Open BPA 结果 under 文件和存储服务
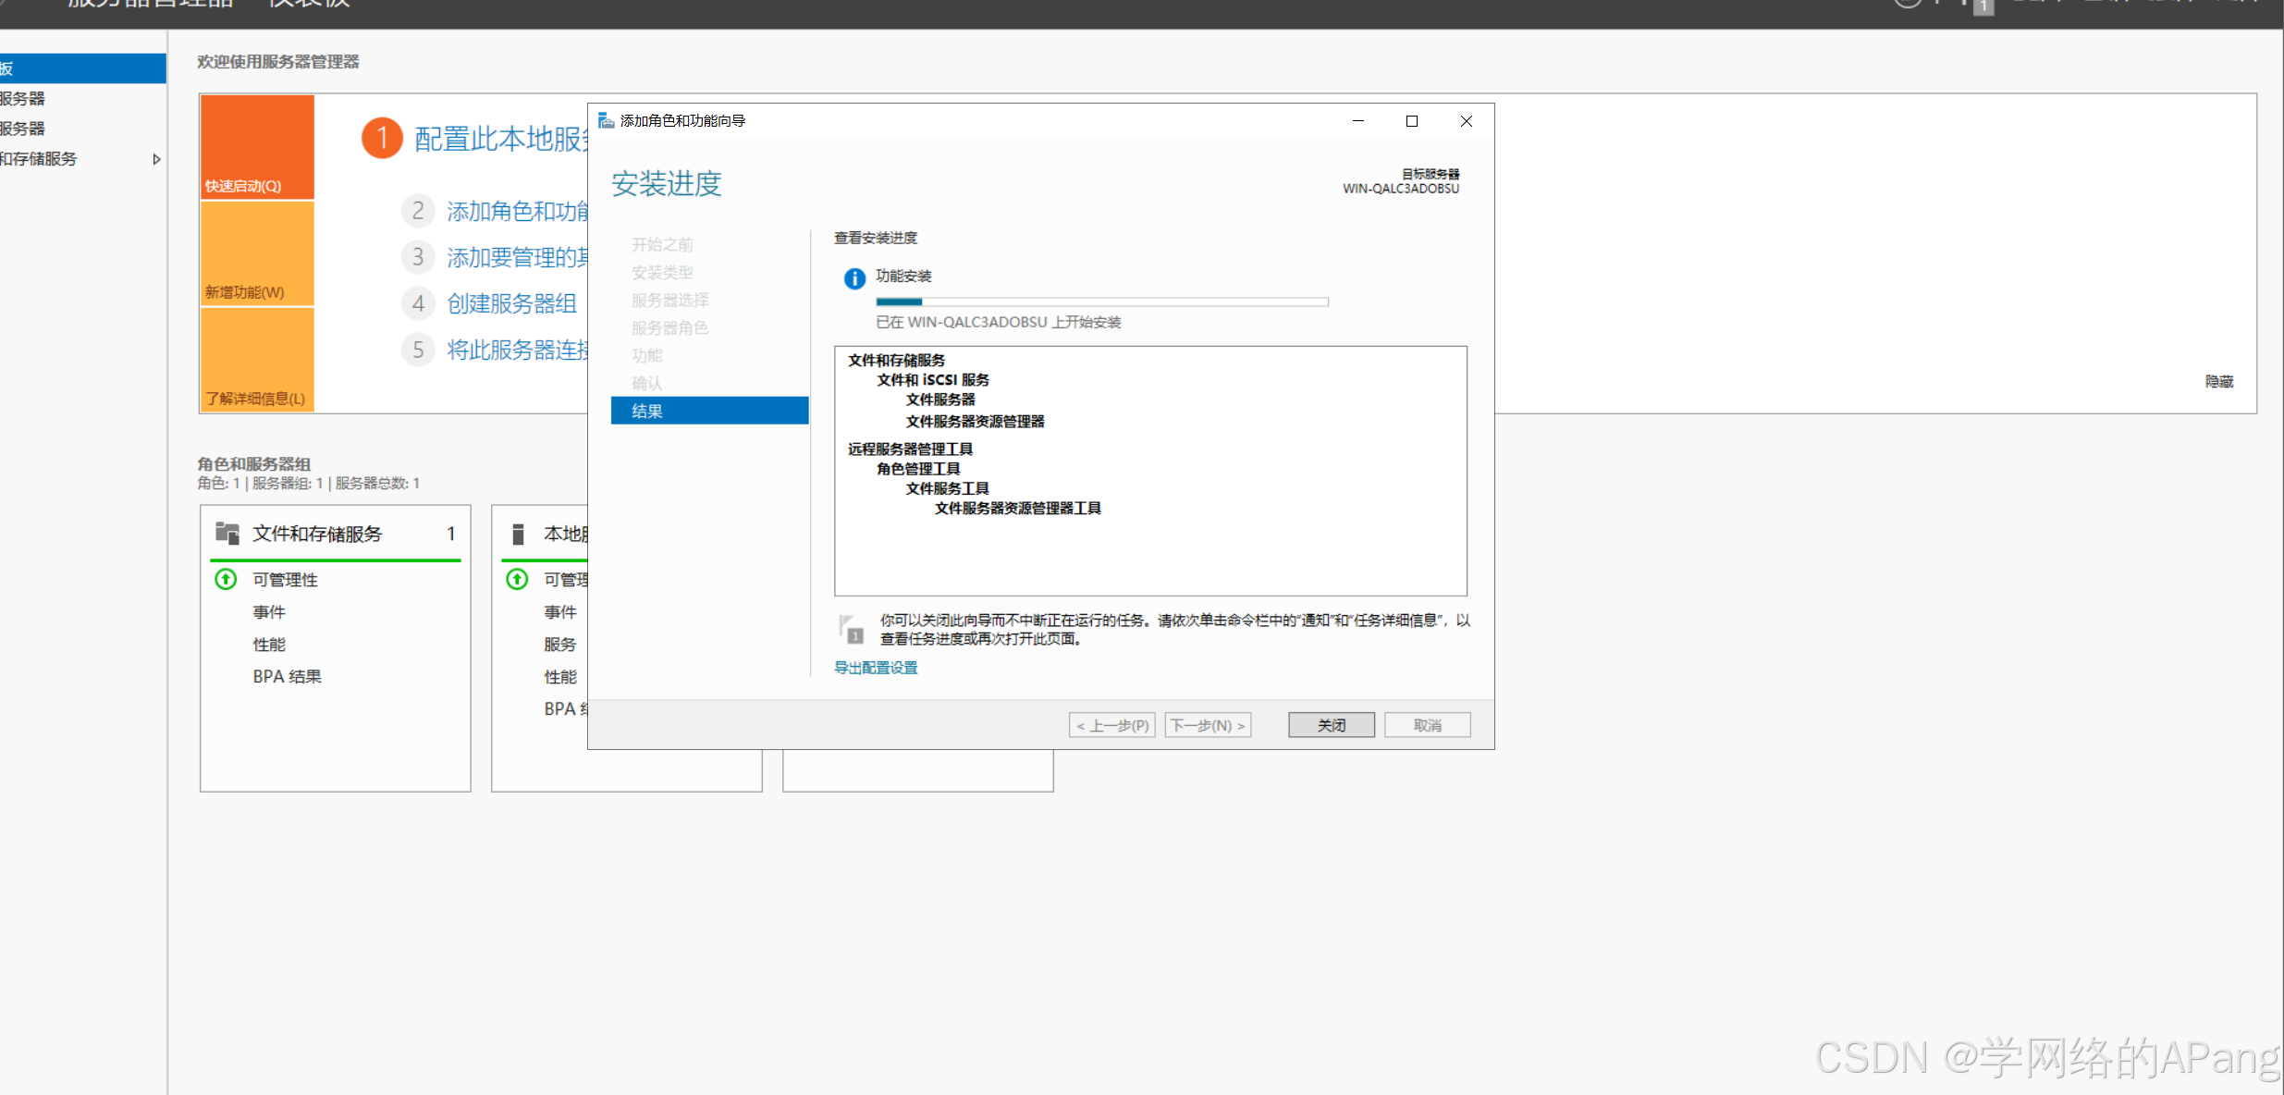 pyautogui.click(x=288, y=676)
